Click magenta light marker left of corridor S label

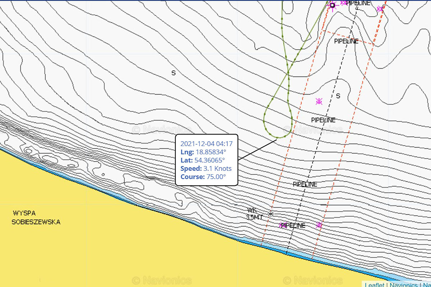click(319, 102)
